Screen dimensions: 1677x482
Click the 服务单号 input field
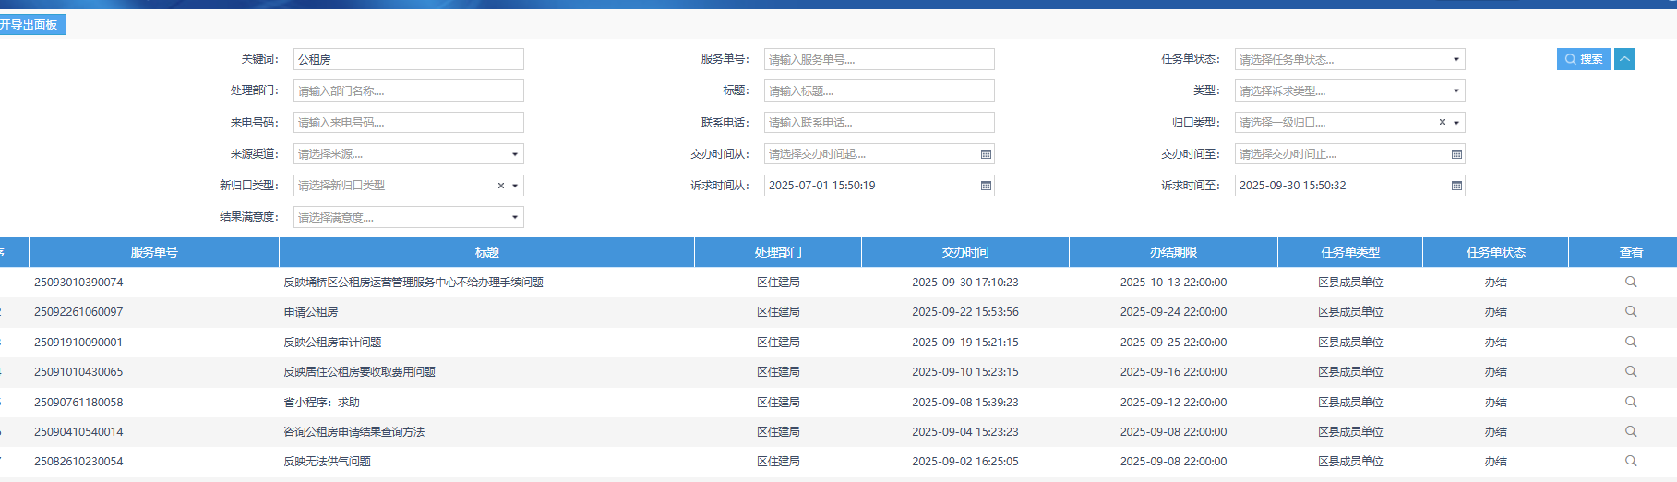point(879,60)
